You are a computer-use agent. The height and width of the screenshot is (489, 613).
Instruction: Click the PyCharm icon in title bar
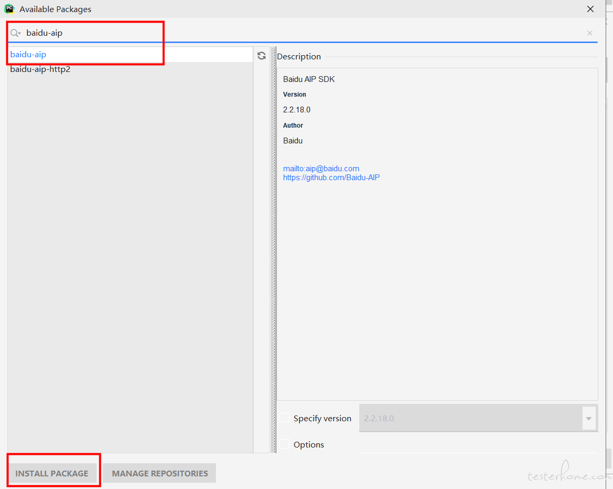[9, 8]
